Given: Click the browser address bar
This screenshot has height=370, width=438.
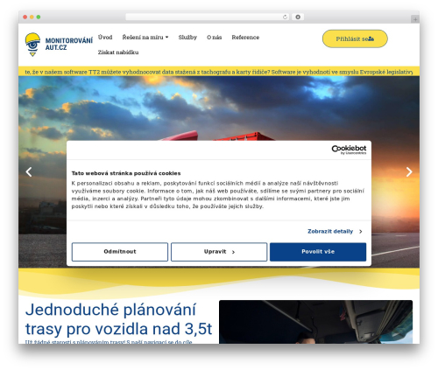Looking at the screenshot, I should [208, 17].
